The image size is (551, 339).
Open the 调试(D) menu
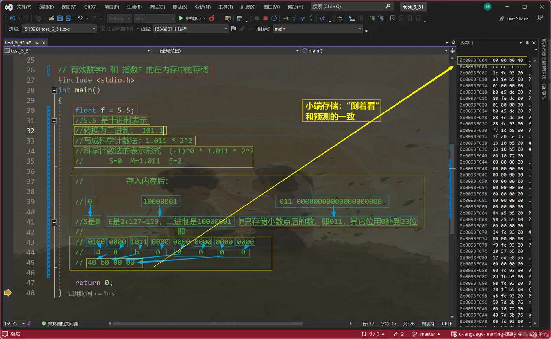pyautogui.click(x=157, y=7)
